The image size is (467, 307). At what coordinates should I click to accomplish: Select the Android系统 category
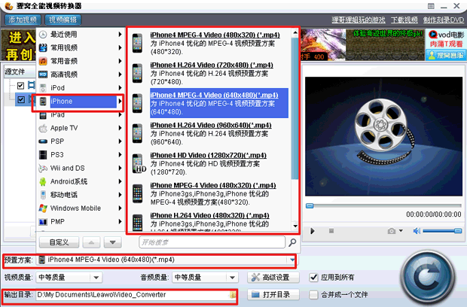(x=81, y=181)
